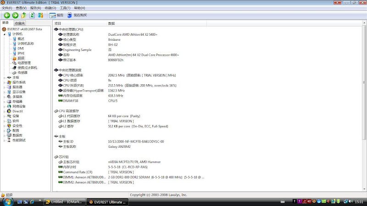The width and height of the screenshot is (367, 206).
Task: Open the 报告 report toolbar button
Action: (56, 16)
